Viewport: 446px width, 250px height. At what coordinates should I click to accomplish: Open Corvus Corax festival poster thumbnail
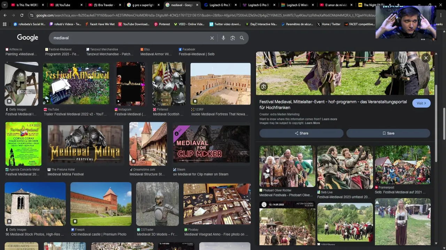click(23, 144)
